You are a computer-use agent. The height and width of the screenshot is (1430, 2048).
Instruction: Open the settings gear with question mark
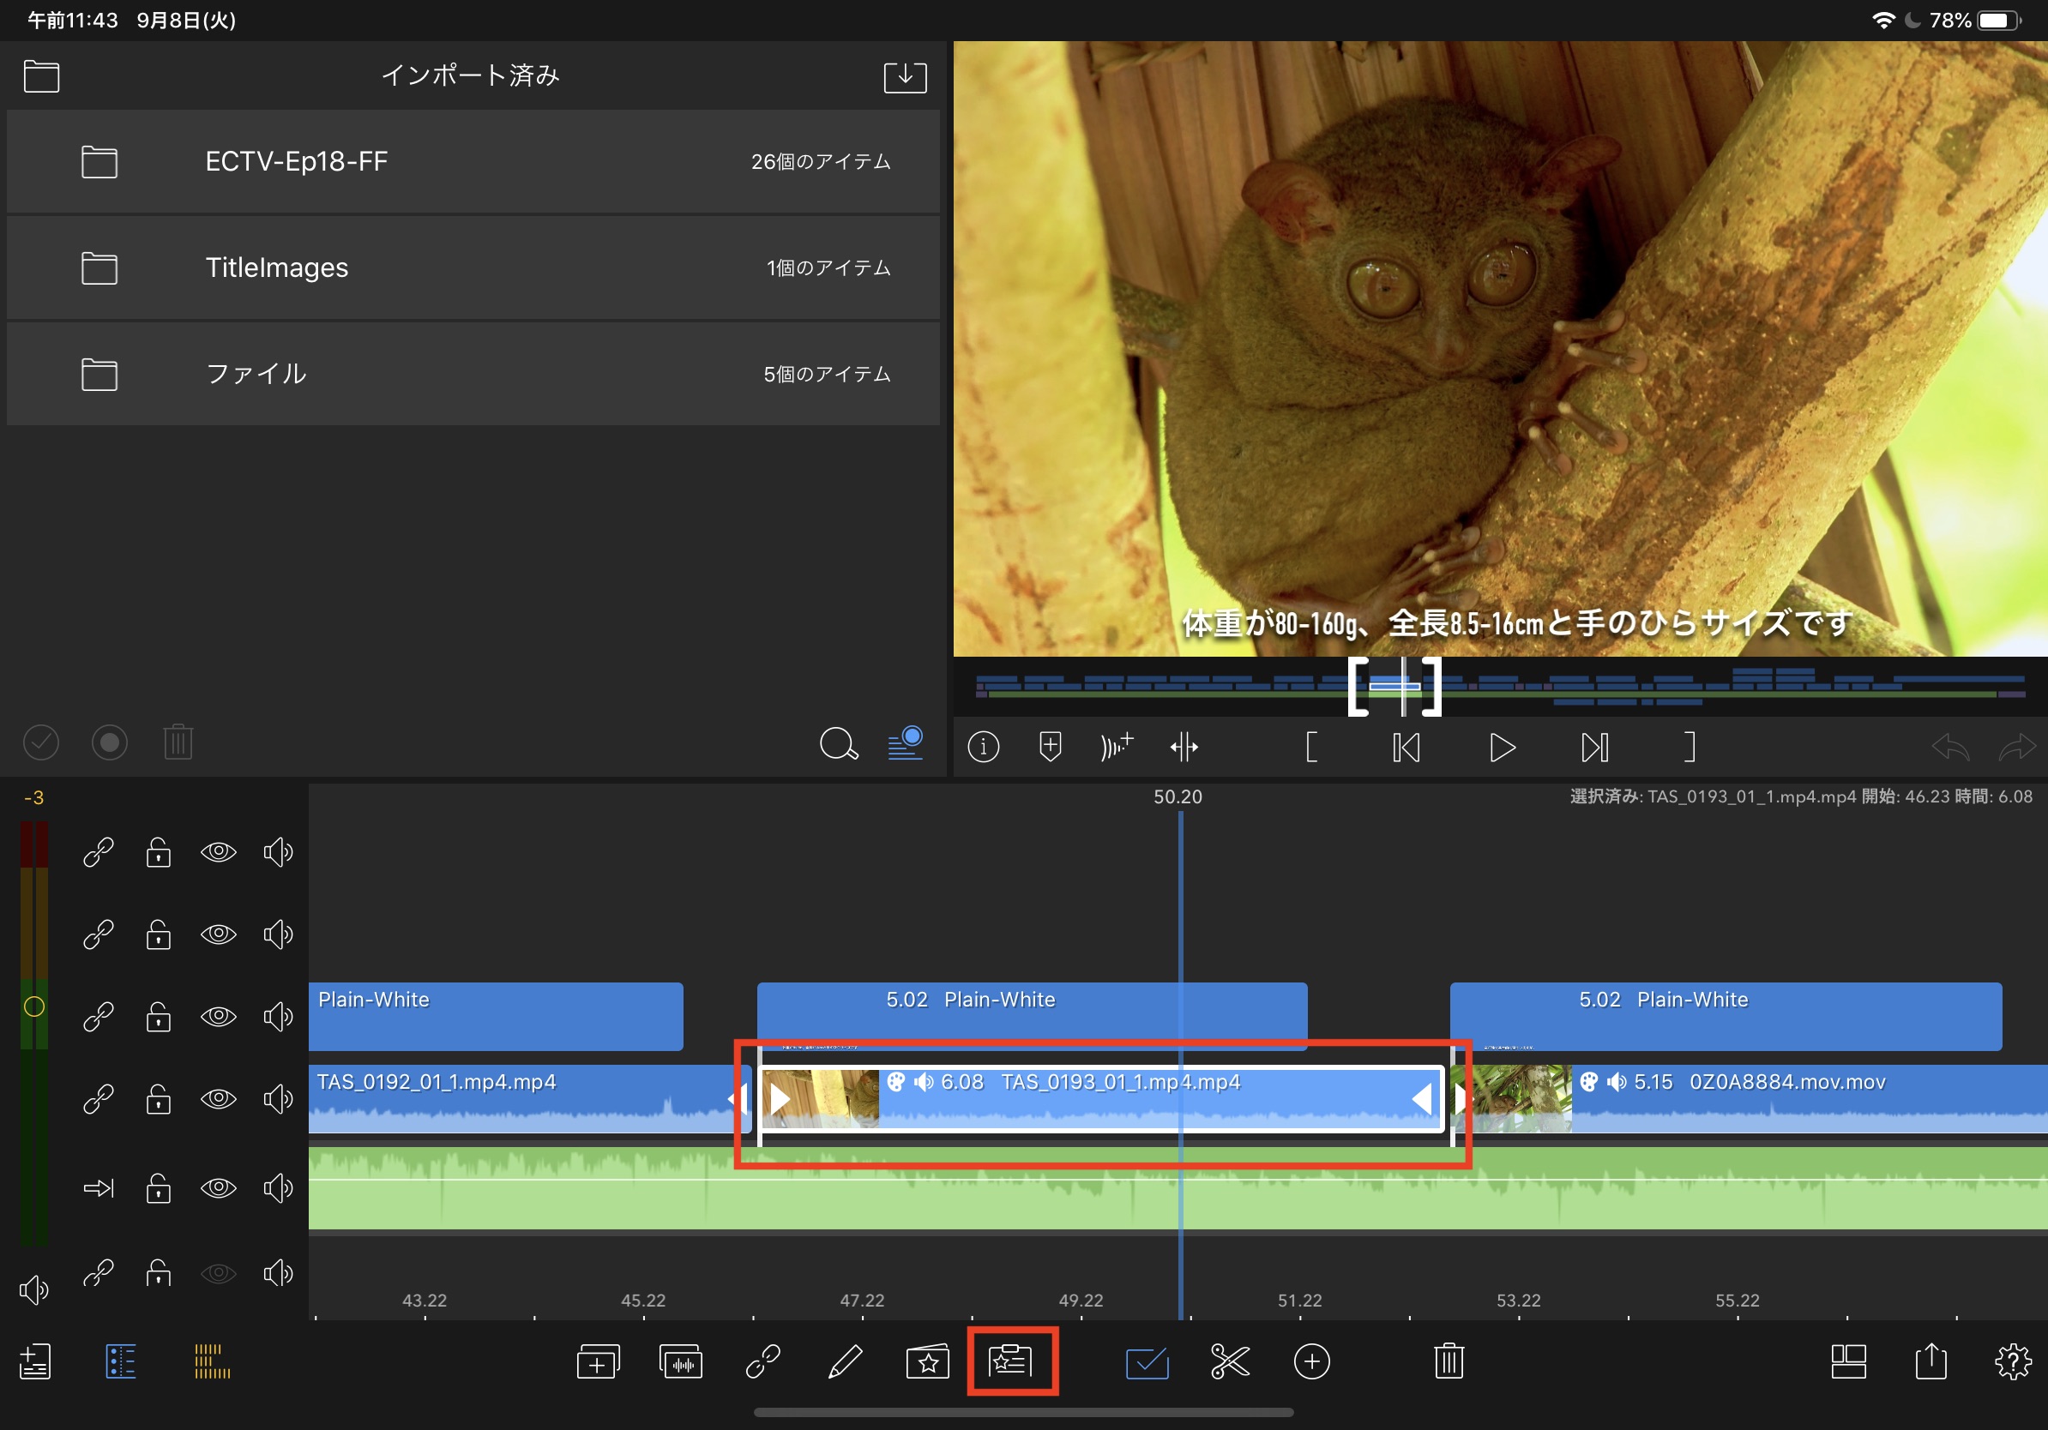tap(2012, 1361)
